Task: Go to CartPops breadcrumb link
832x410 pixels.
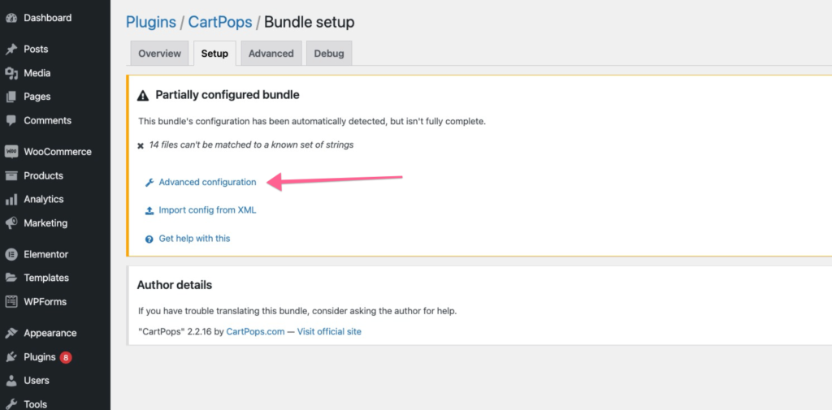Action: pos(220,22)
